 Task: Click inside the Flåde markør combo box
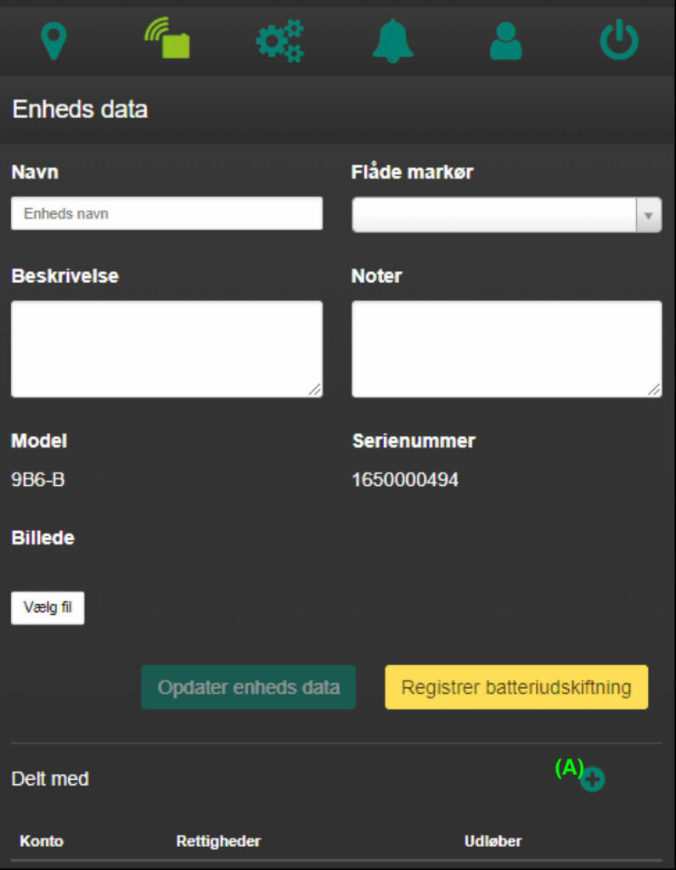pyautogui.click(x=506, y=215)
